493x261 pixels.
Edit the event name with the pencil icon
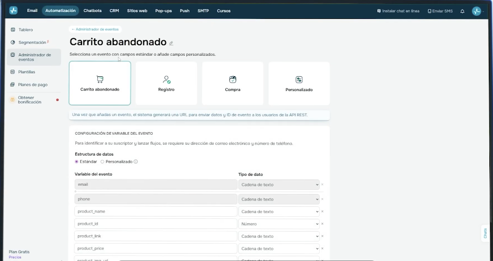coord(171,43)
